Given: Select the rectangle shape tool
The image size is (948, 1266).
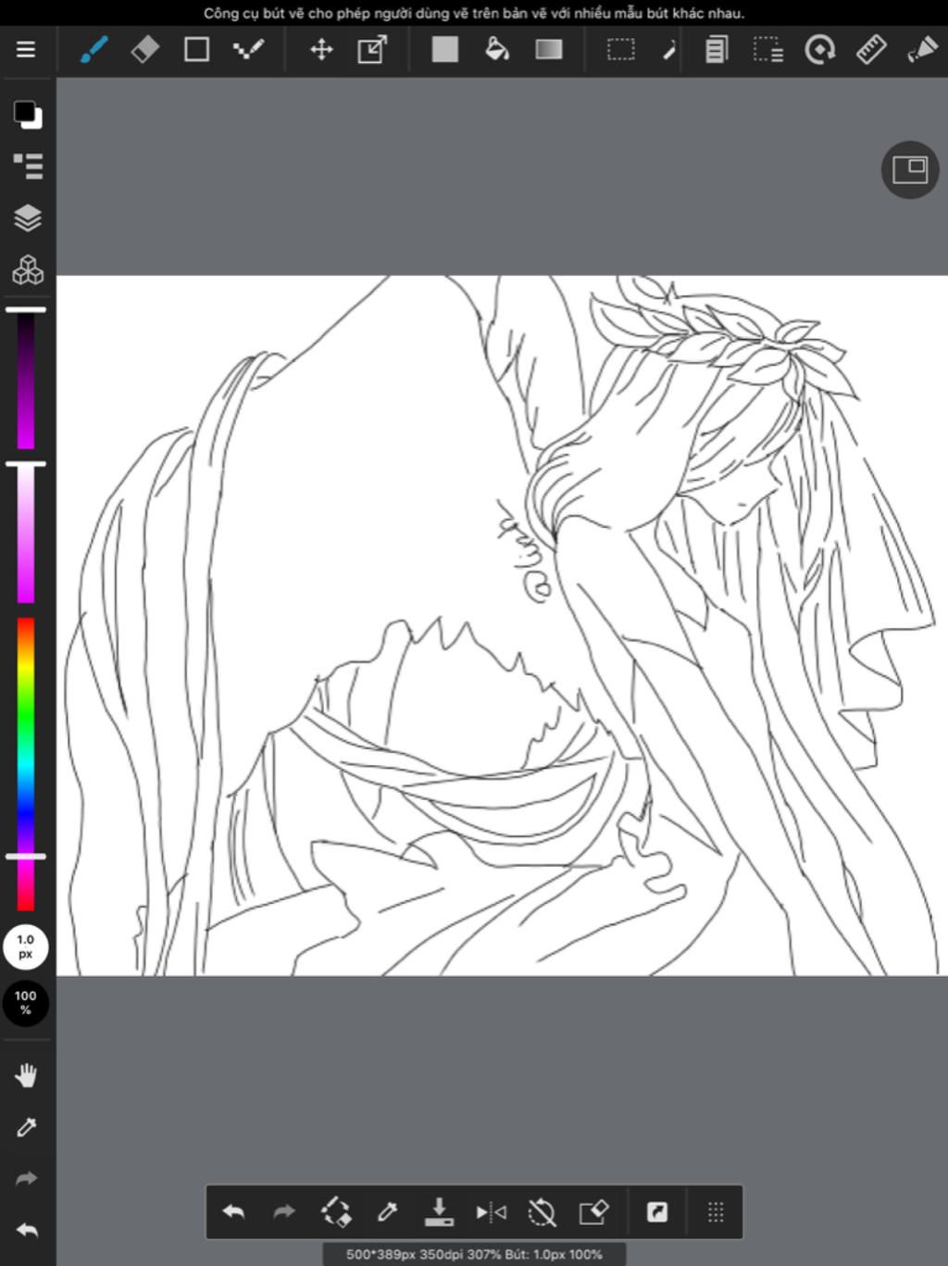Looking at the screenshot, I should [196, 49].
